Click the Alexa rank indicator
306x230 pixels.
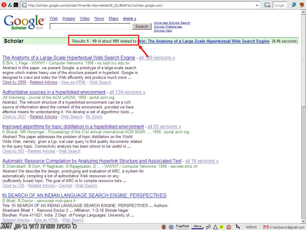[197, 227]
